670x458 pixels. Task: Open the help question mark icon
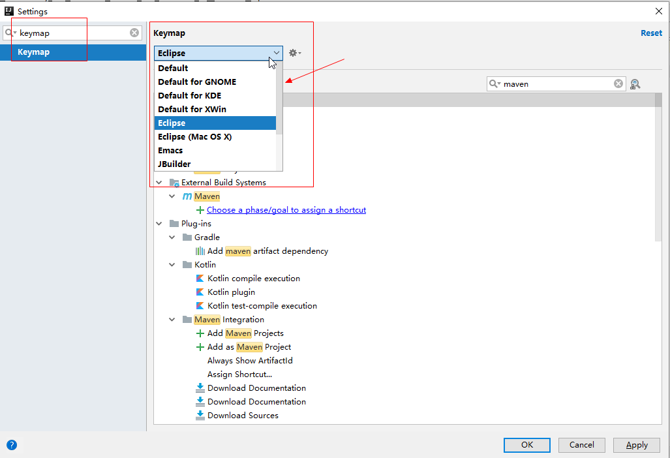[x=12, y=445]
